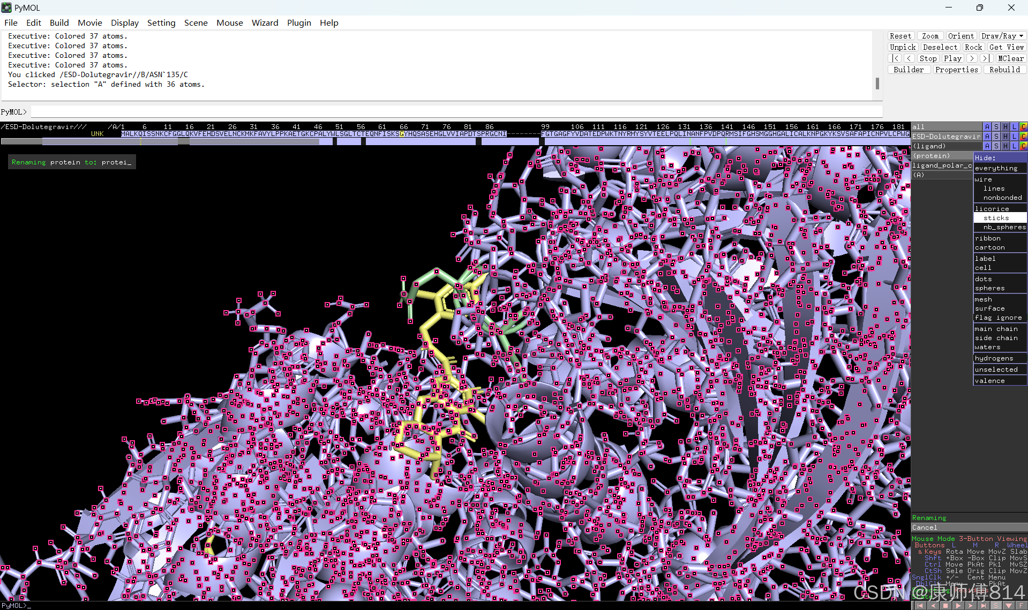Open Action menu for the (ligand) selection
Image resolution: width=1028 pixels, height=610 pixels.
click(x=987, y=146)
